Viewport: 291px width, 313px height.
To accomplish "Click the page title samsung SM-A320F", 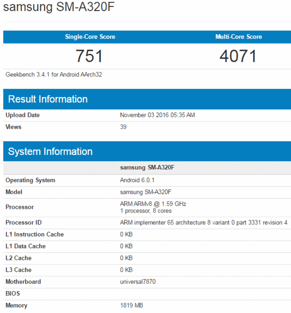I will [59, 7].
